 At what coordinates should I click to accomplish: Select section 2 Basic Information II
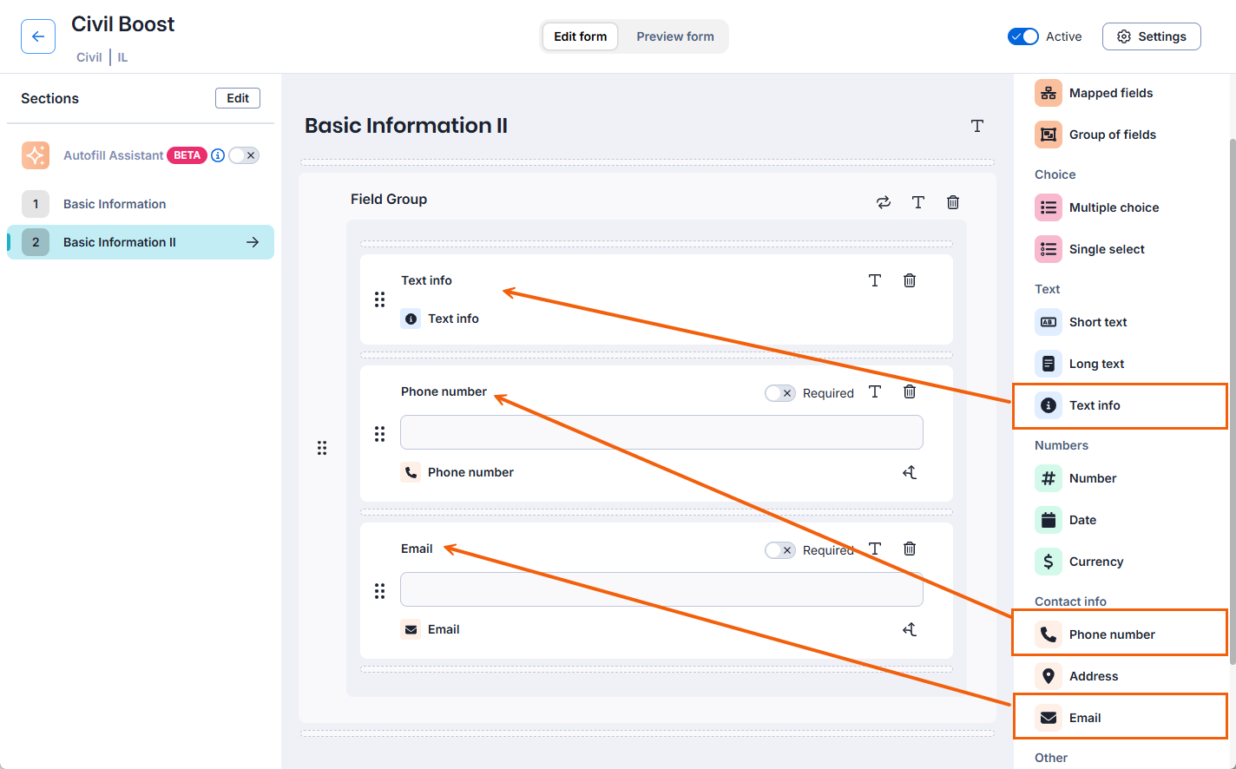141,242
